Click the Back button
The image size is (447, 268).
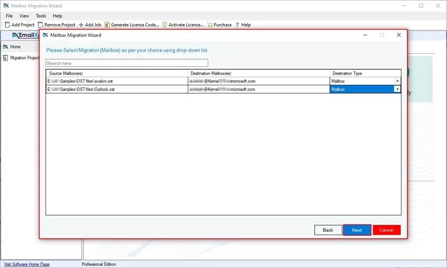(x=328, y=230)
